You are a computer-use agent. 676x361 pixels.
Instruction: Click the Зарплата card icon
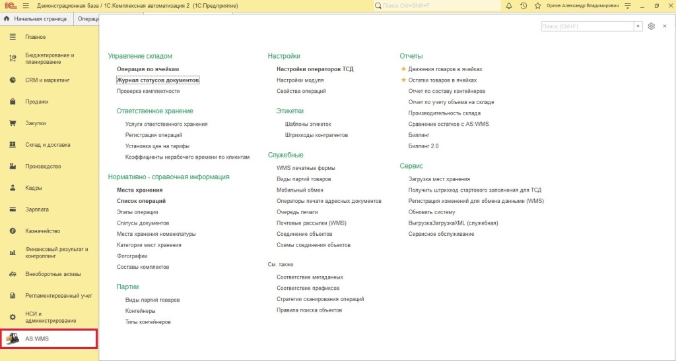(x=13, y=209)
